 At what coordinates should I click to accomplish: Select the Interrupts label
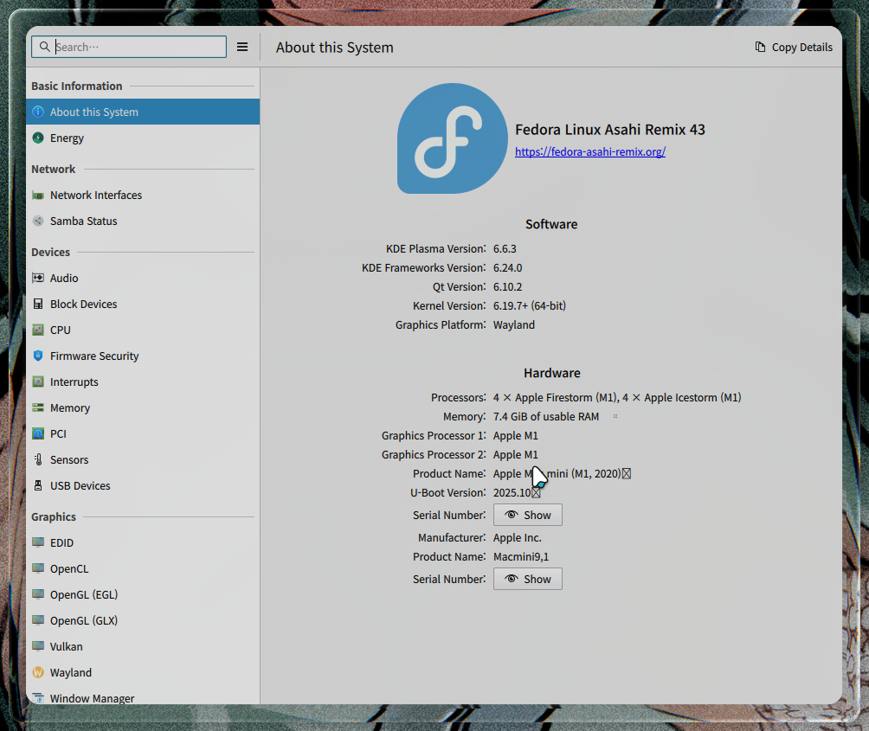(74, 382)
